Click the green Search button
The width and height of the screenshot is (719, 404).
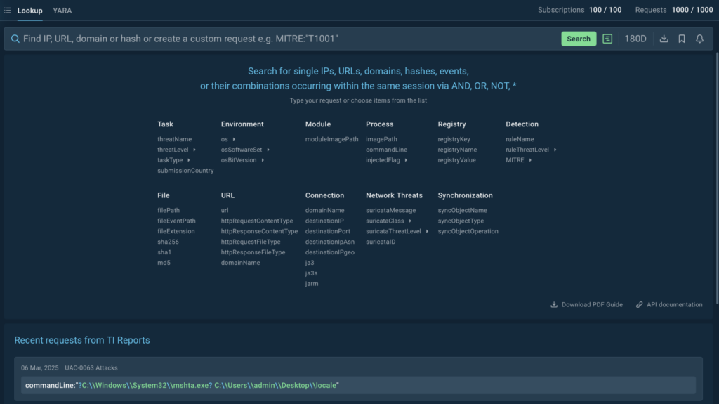point(578,39)
